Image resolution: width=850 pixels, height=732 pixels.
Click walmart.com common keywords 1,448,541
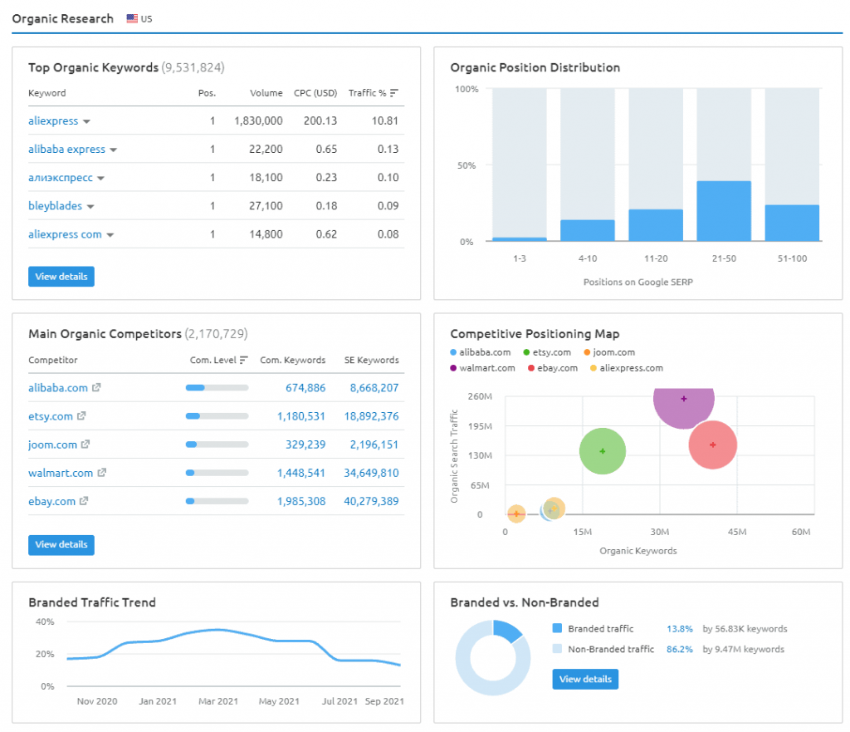[301, 473]
